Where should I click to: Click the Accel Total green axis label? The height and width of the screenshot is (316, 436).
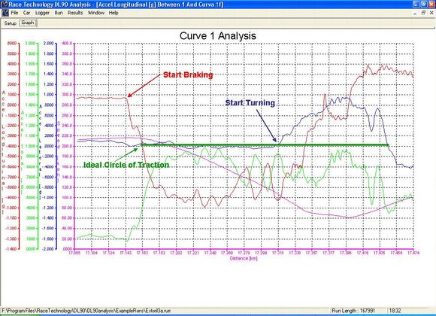[23, 153]
